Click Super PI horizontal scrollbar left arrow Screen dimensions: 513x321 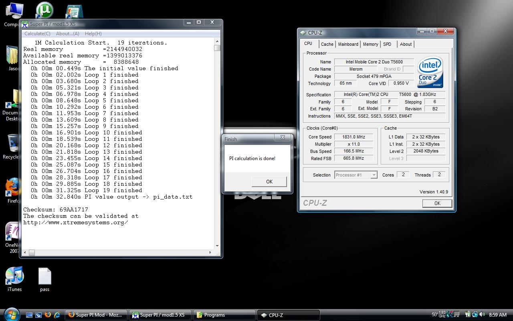(25, 252)
